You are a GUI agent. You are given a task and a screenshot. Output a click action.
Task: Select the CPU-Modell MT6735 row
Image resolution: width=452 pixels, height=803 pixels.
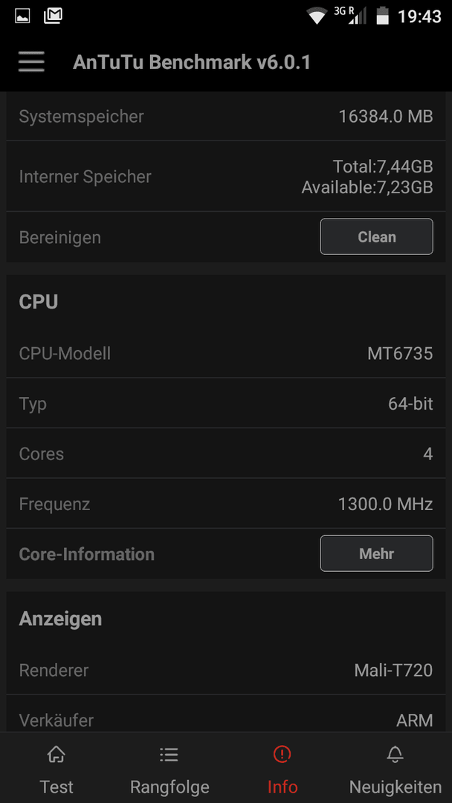(x=226, y=353)
